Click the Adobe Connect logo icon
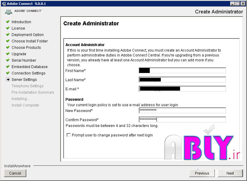247x181 pixels. tap(9, 12)
